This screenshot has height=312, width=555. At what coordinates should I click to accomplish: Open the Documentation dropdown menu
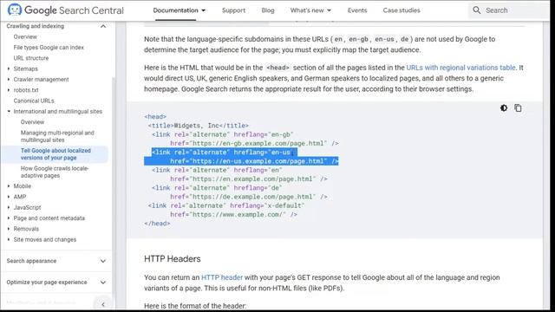click(180, 10)
